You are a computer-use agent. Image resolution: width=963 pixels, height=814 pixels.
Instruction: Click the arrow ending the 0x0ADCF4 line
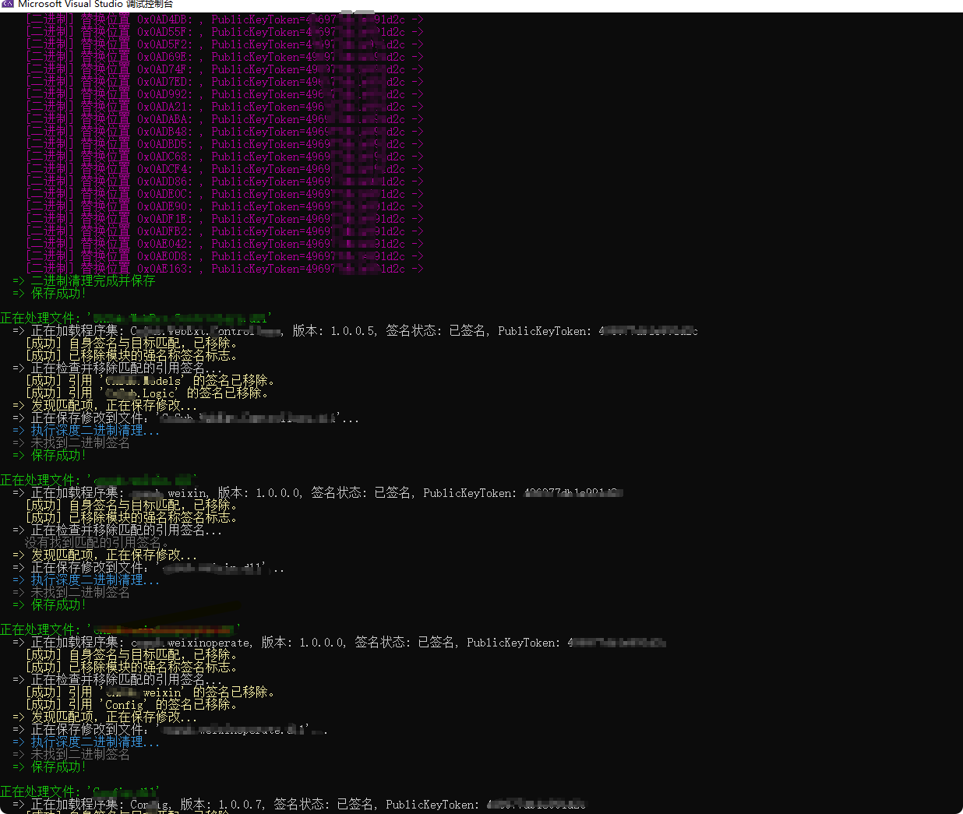(x=418, y=169)
